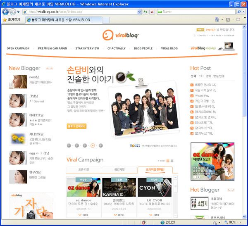The image size is (248, 226).
Task: Open new blogger nomi's profile photo
Action: coord(18,82)
